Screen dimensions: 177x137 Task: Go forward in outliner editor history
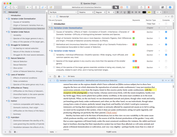[x=54, y=16]
